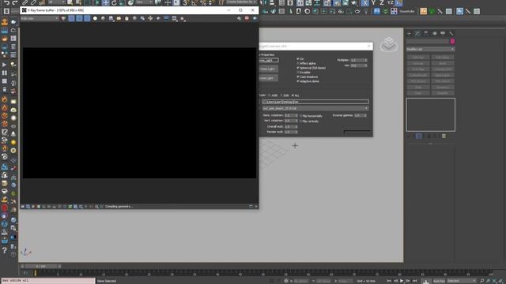
Task: Click the empty modifier stack list box
Action: coord(430,114)
